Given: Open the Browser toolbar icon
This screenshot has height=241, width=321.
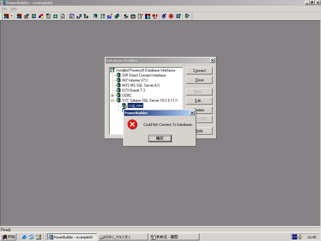Looking at the screenshot, I should point(126,16).
